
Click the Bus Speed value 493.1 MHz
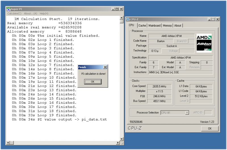tap(159, 101)
